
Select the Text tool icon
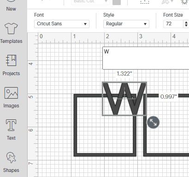coord(11,125)
